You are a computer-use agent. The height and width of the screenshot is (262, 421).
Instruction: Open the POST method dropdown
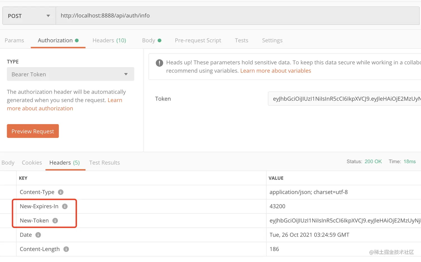coord(29,16)
